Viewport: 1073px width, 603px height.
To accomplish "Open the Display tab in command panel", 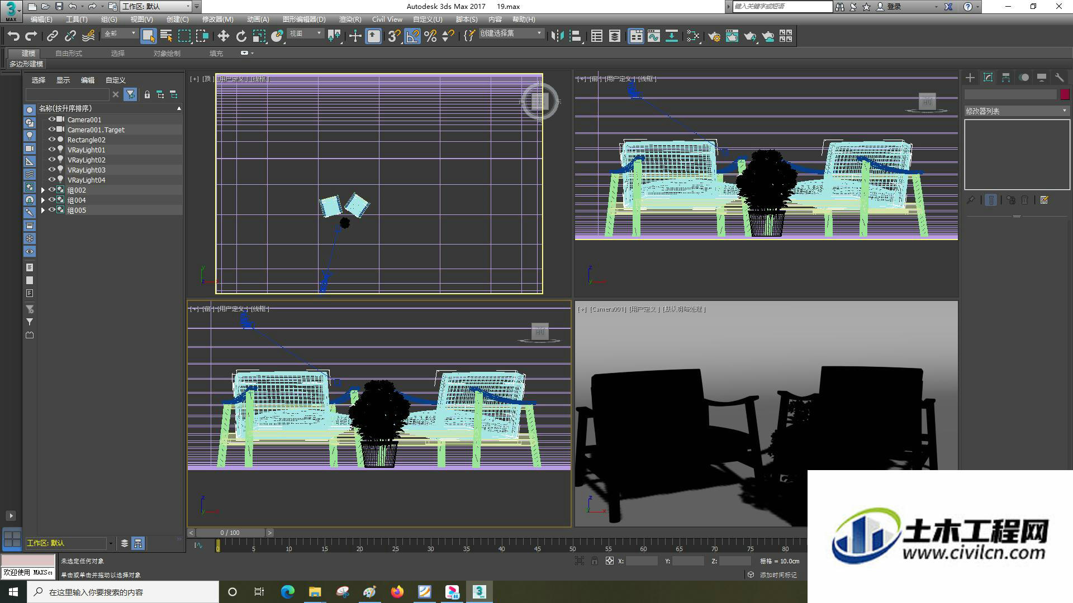I will (x=1042, y=78).
